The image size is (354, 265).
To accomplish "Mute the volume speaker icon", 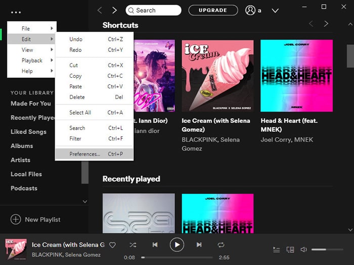I will [x=303, y=249].
